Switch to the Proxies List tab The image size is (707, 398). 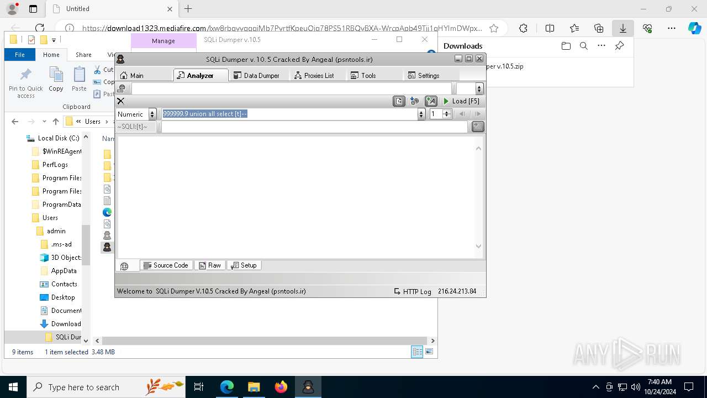point(316,75)
